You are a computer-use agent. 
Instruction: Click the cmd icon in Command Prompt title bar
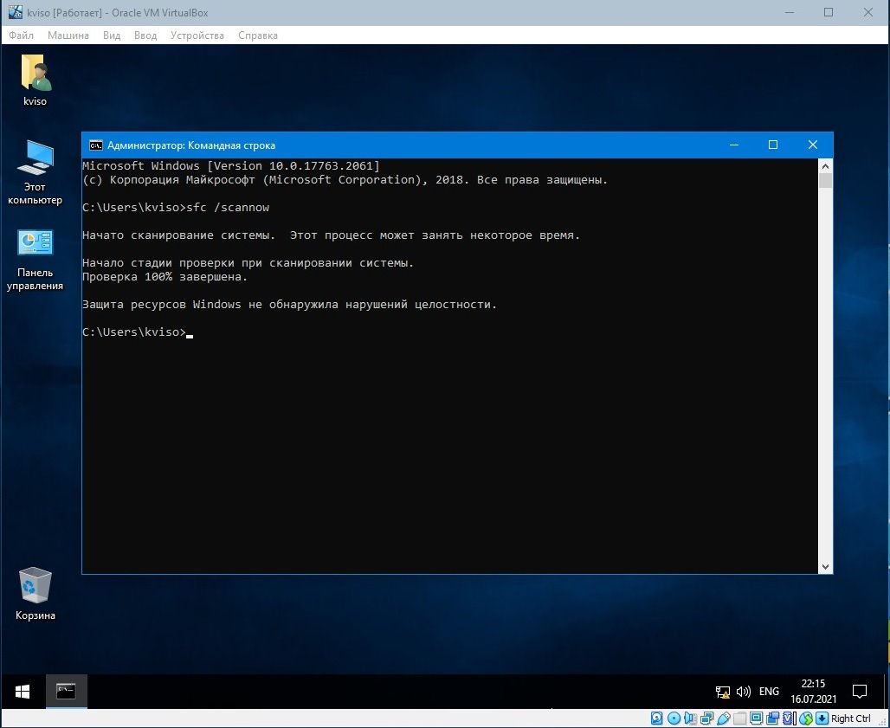click(x=95, y=145)
